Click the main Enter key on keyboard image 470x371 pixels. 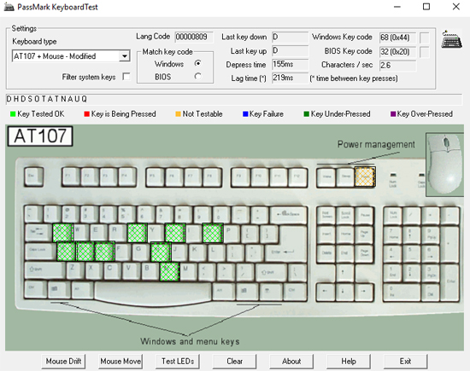(x=286, y=246)
